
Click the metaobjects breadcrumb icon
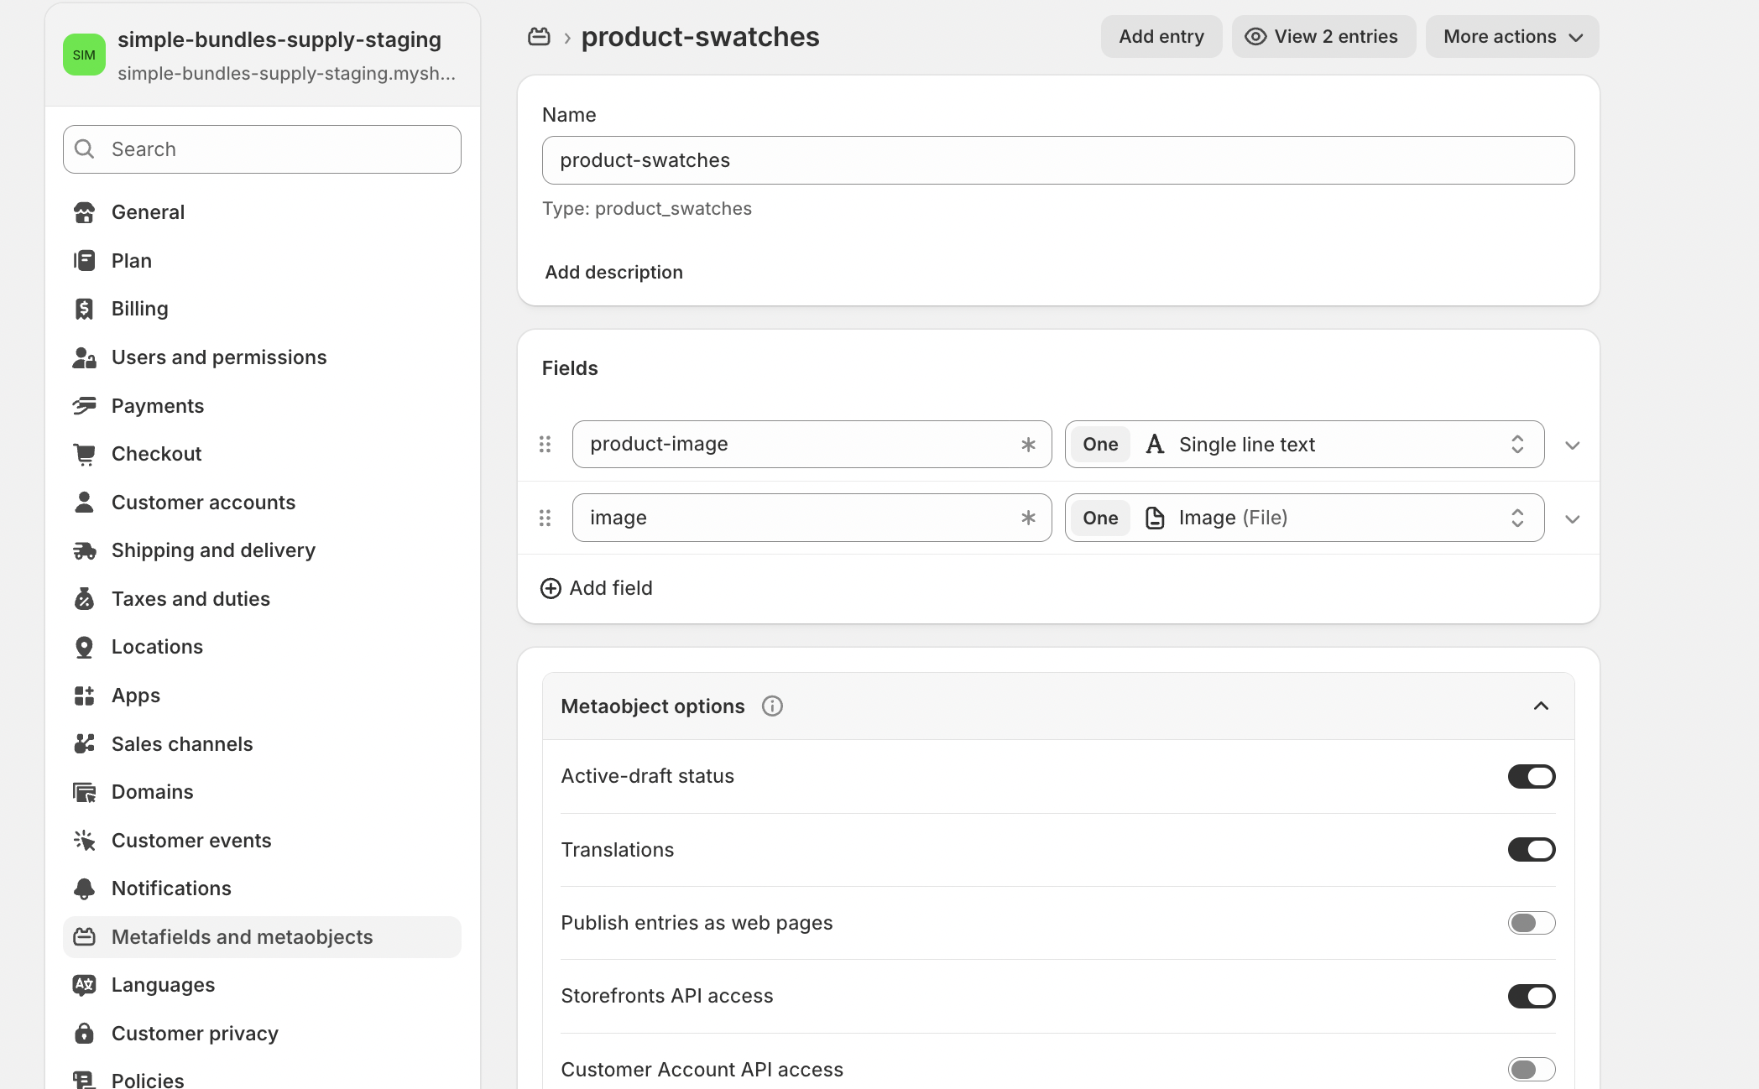pyautogui.click(x=539, y=37)
